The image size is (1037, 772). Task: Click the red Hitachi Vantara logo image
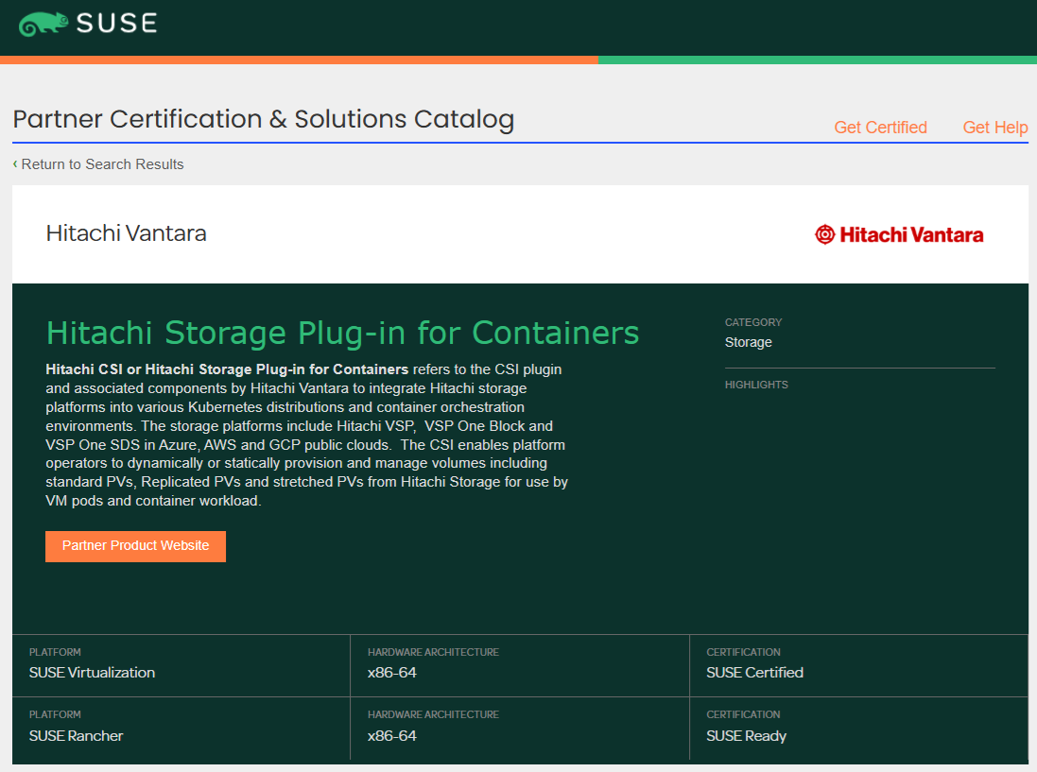[899, 234]
